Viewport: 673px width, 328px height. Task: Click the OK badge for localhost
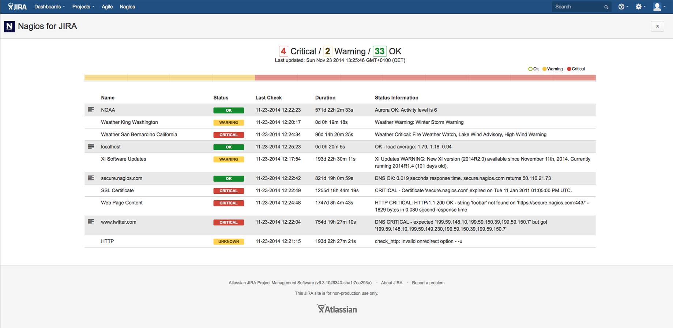pyautogui.click(x=229, y=147)
